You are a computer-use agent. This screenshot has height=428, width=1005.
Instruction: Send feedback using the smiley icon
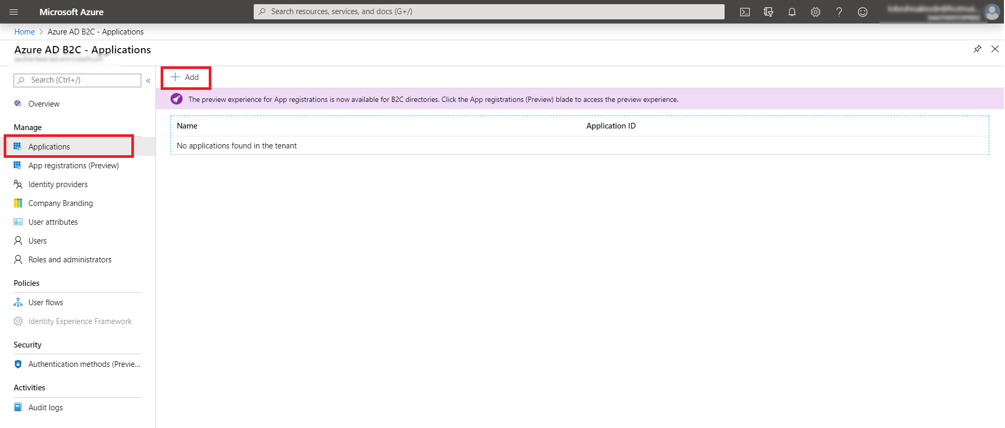pos(863,11)
